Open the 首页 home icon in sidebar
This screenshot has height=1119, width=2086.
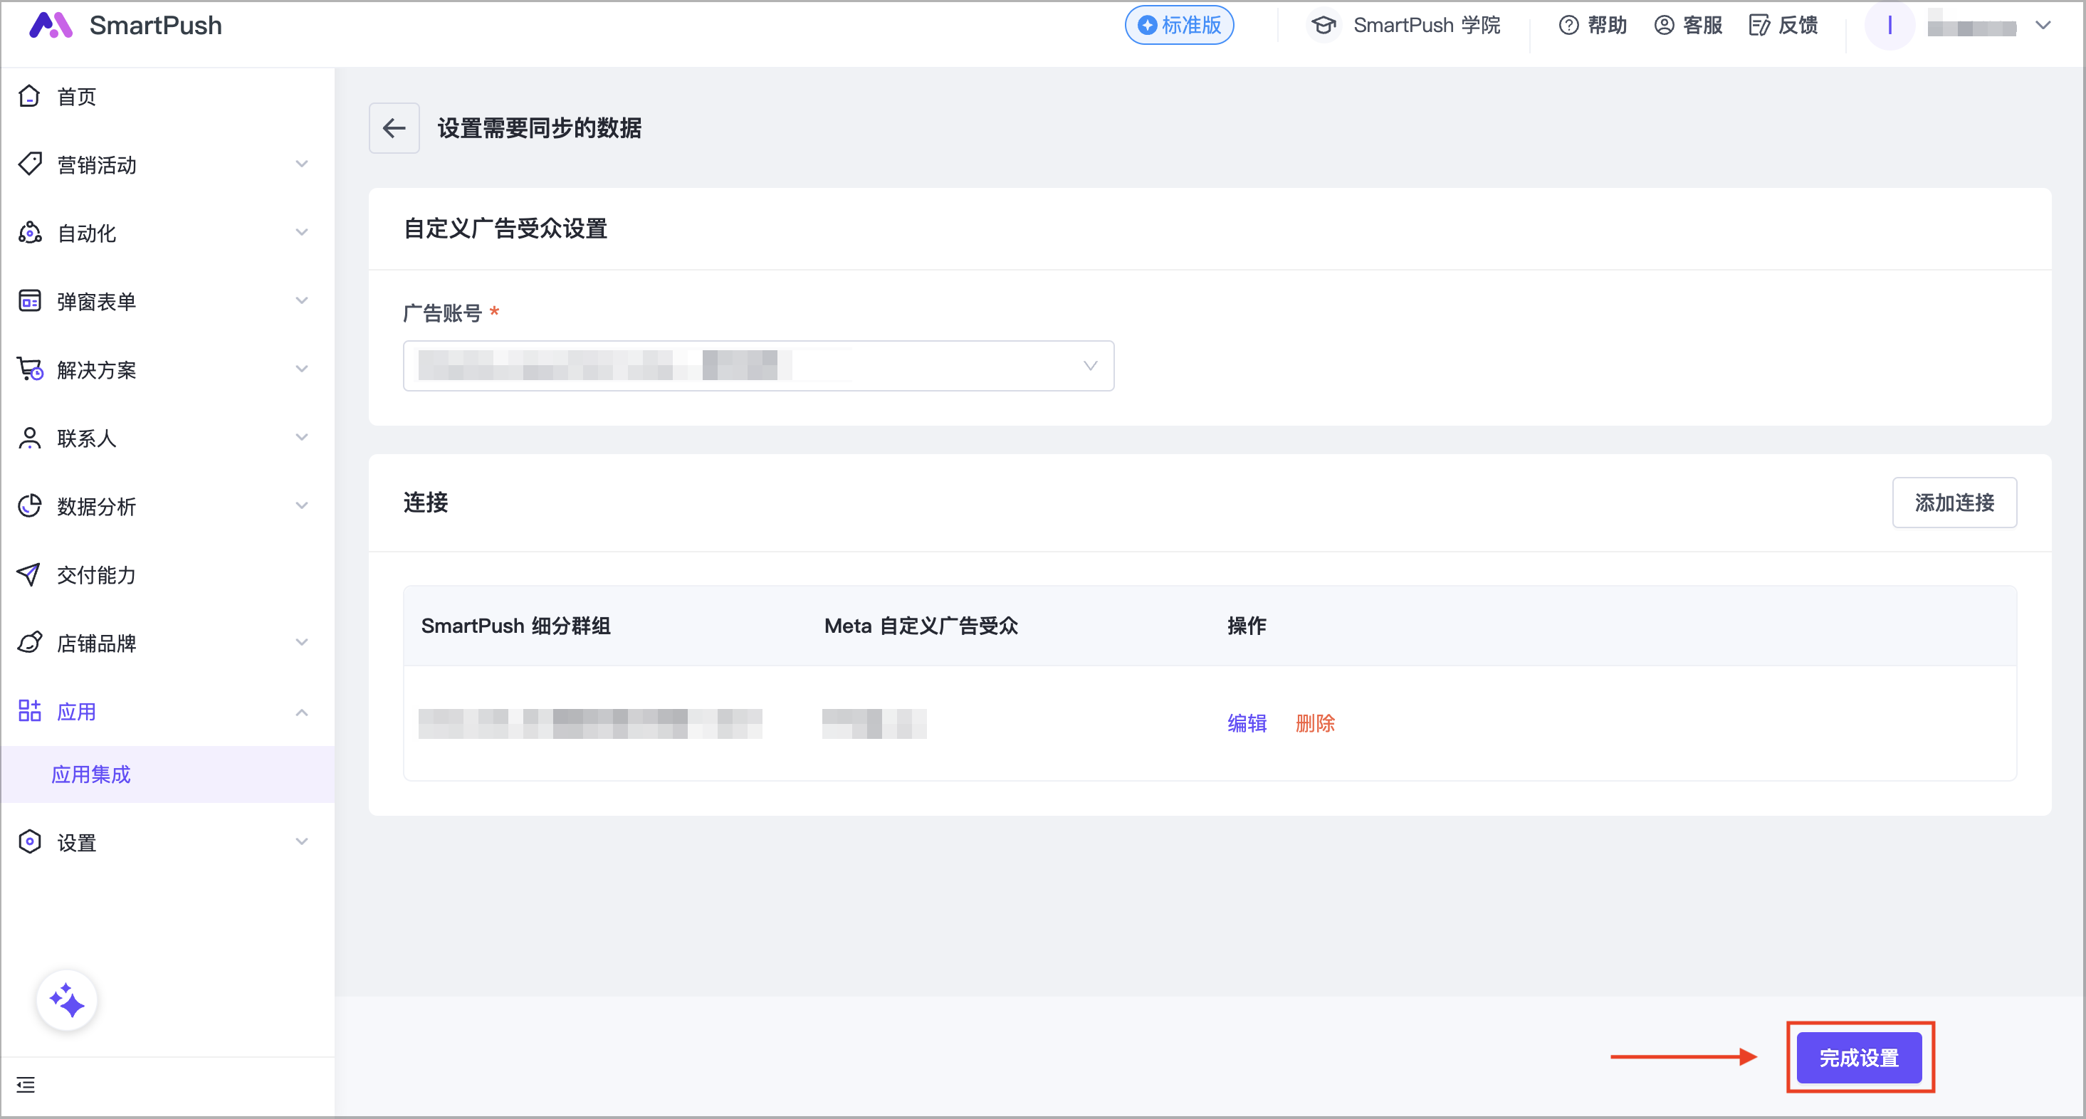(29, 95)
